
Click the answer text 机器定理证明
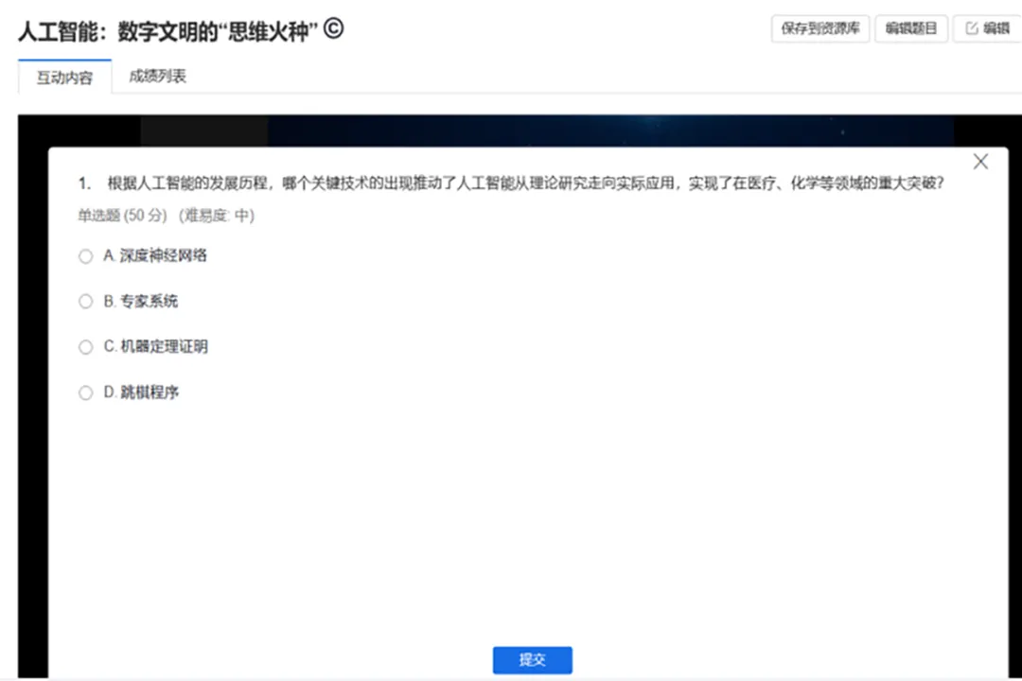[163, 346]
